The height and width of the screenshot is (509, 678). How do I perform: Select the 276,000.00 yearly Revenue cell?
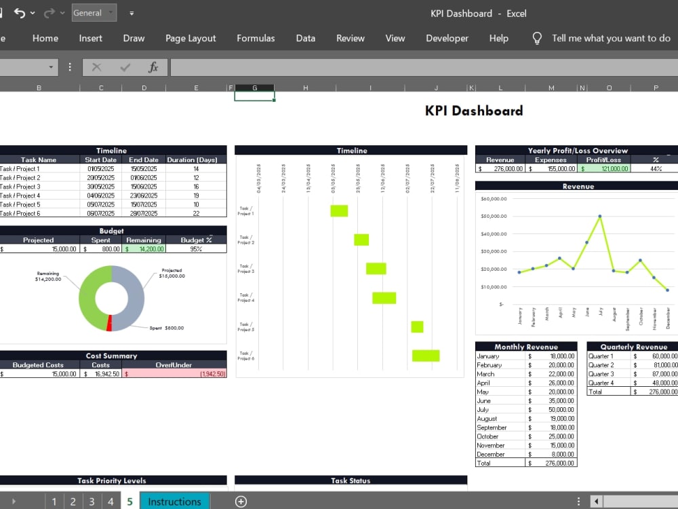pyautogui.click(x=500, y=169)
